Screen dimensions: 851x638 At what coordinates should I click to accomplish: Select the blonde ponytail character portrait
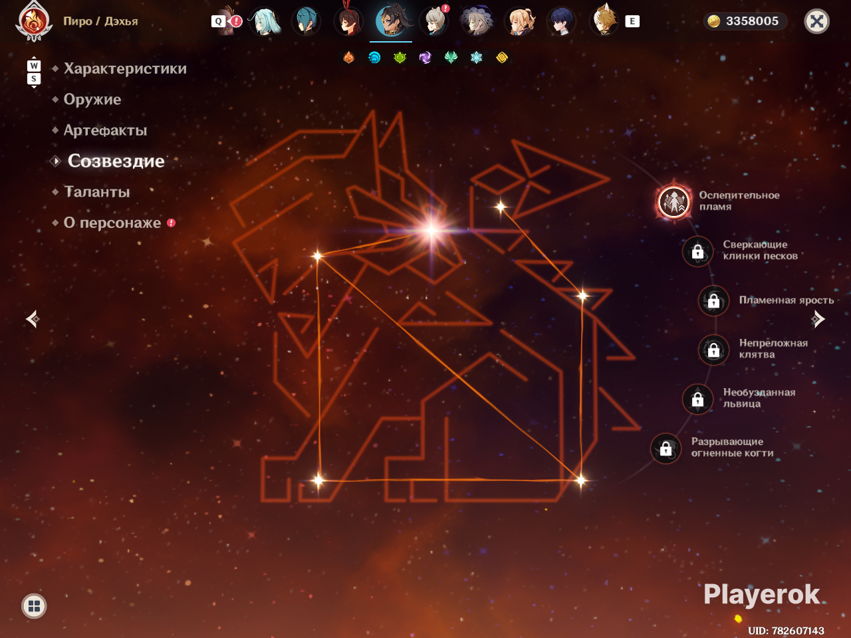tap(519, 21)
